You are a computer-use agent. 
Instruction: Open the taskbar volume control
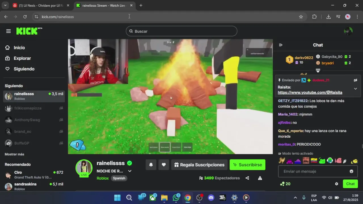pos(330,198)
